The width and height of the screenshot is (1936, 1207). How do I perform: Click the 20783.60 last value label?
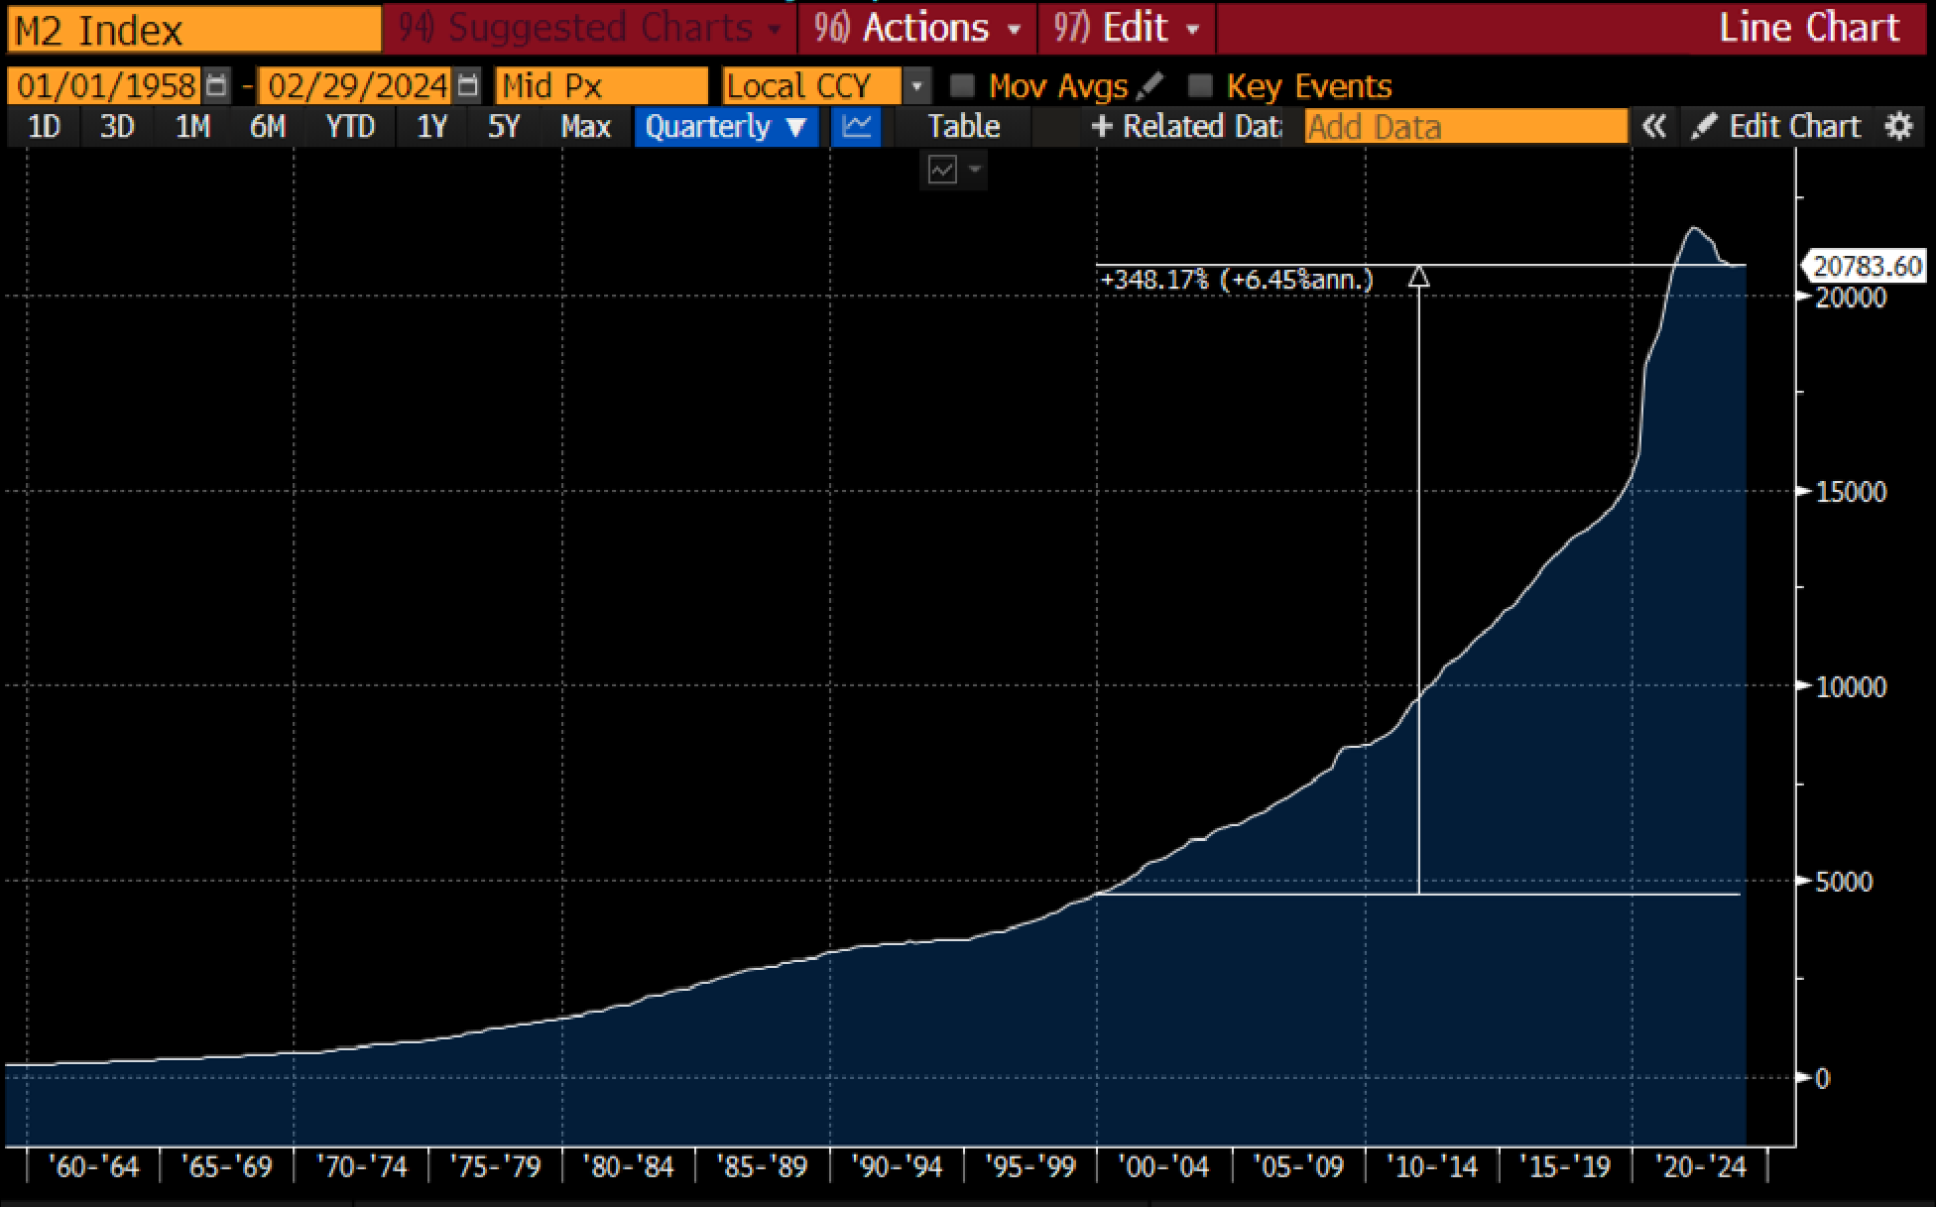tap(1866, 266)
